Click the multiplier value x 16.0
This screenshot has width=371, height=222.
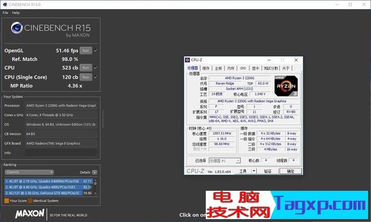[221, 139]
